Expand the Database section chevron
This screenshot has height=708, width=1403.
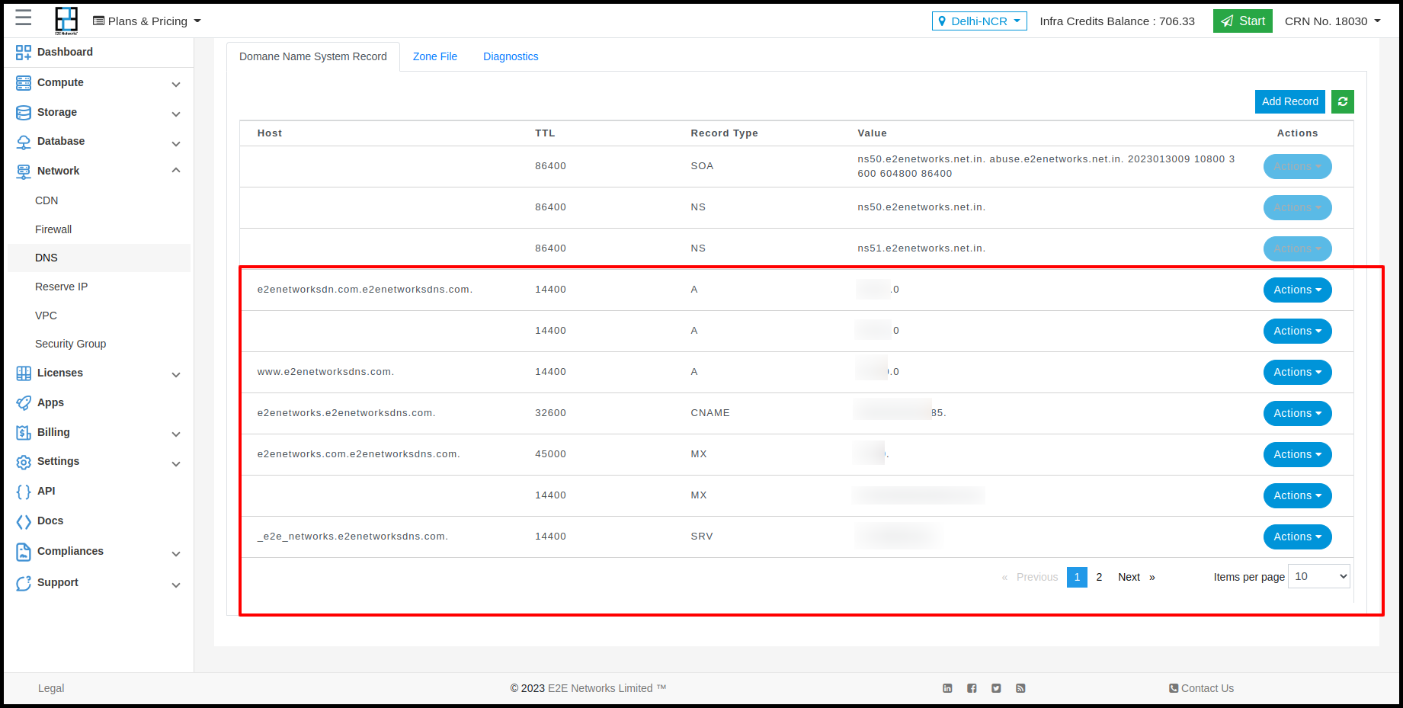[x=176, y=143]
